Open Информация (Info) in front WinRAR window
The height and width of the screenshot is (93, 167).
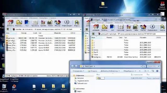click(x=152, y=28)
